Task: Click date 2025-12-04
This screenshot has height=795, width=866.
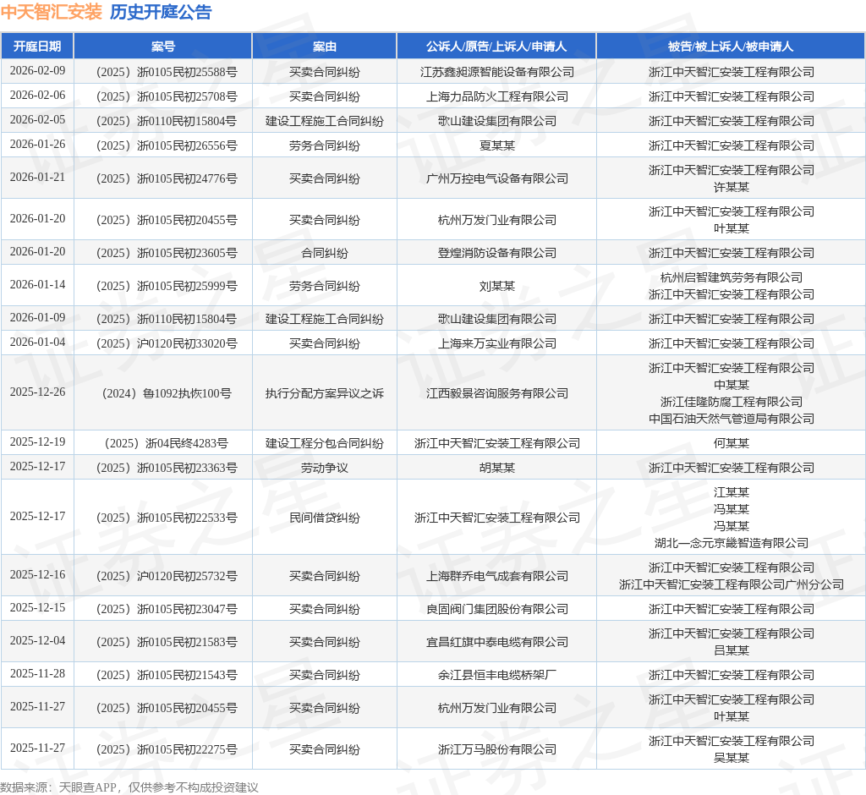Action: pos(37,640)
